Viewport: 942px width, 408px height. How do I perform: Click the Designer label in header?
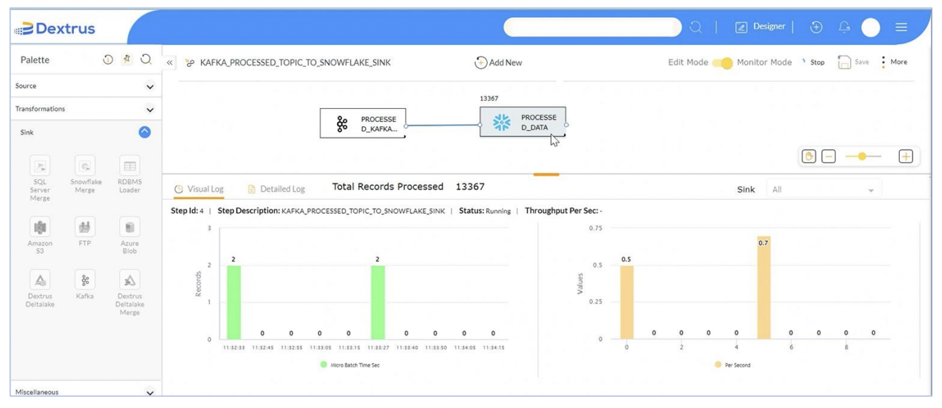769,26
